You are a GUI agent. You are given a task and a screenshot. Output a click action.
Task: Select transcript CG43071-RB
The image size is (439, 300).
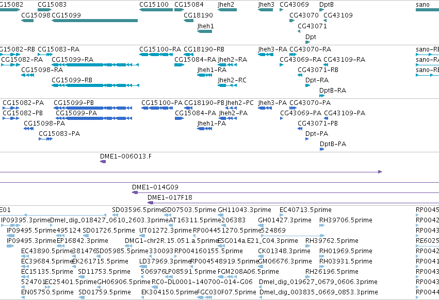300,75
